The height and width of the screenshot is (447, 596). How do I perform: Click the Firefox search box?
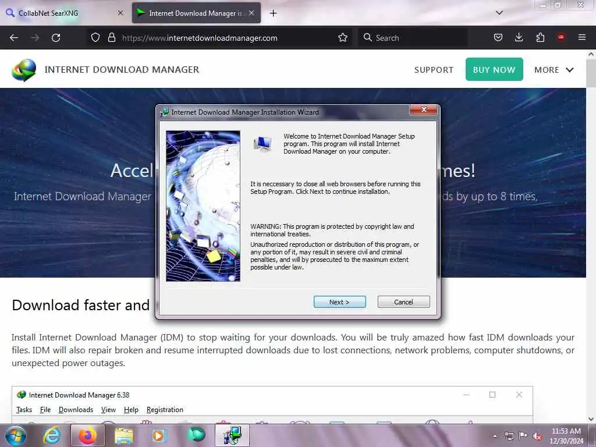[413, 38]
